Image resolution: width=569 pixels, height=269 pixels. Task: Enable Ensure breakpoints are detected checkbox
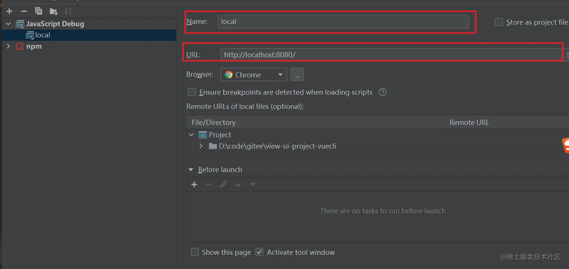point(192,92)
